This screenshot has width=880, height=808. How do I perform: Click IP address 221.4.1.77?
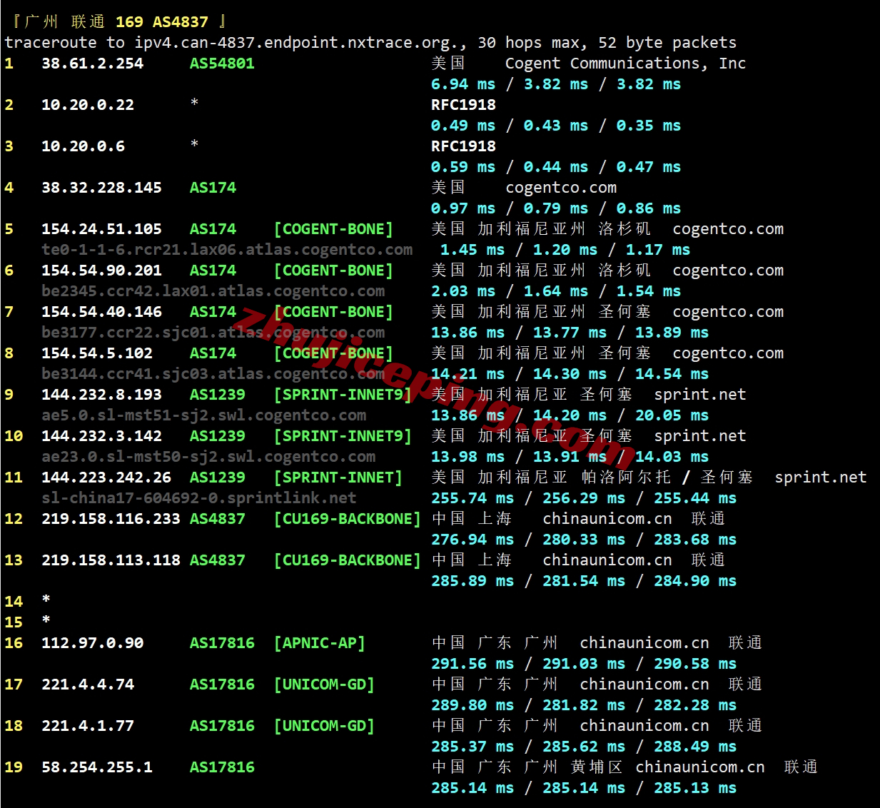click(x=88, y=726)
